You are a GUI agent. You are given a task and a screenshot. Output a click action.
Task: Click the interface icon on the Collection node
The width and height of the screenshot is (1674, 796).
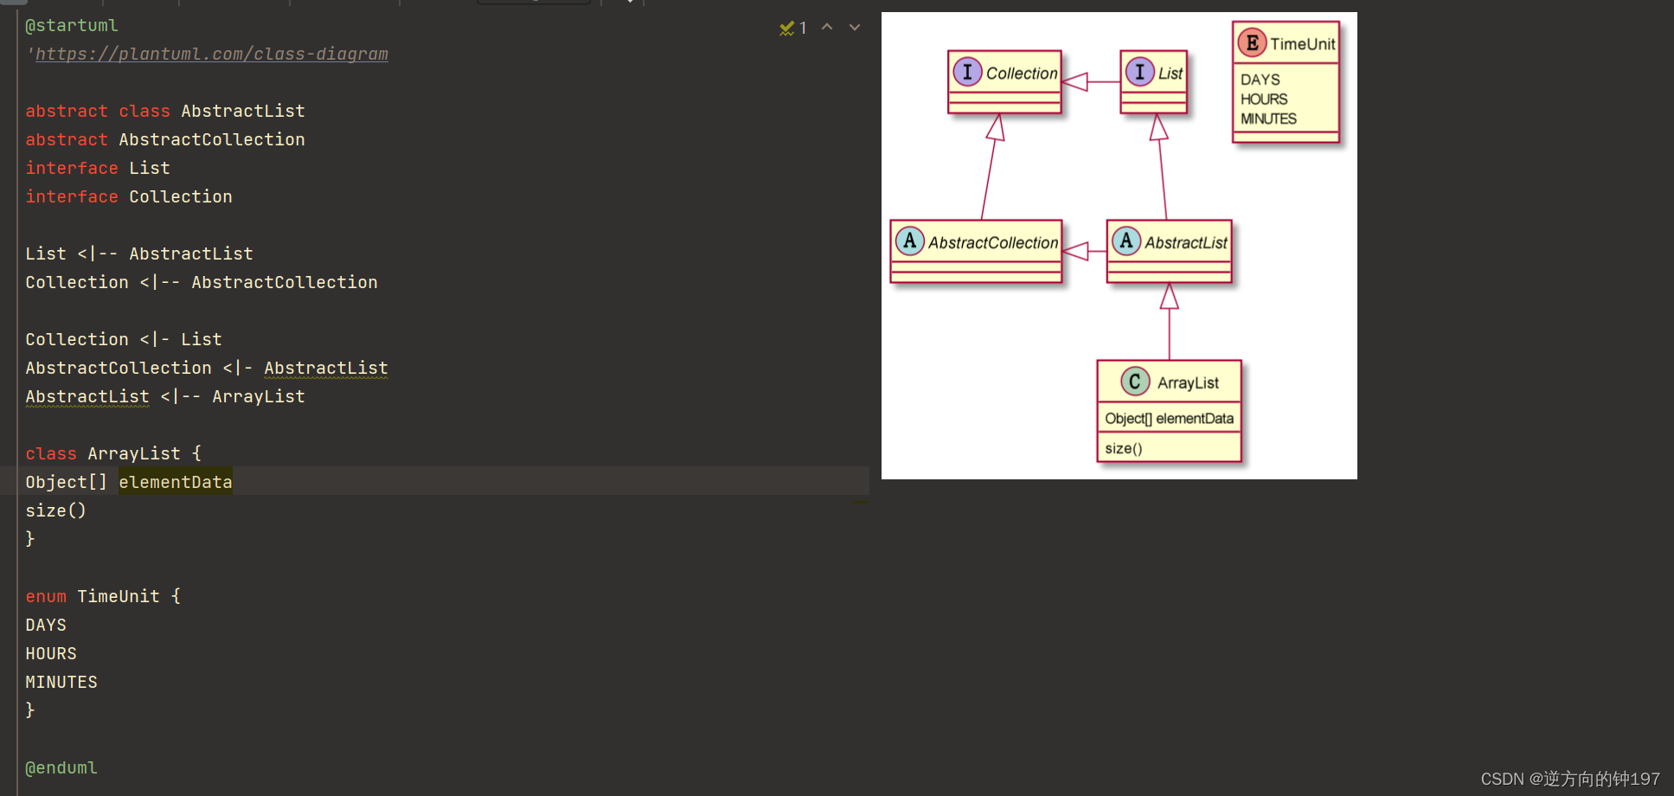click(967, 73)
